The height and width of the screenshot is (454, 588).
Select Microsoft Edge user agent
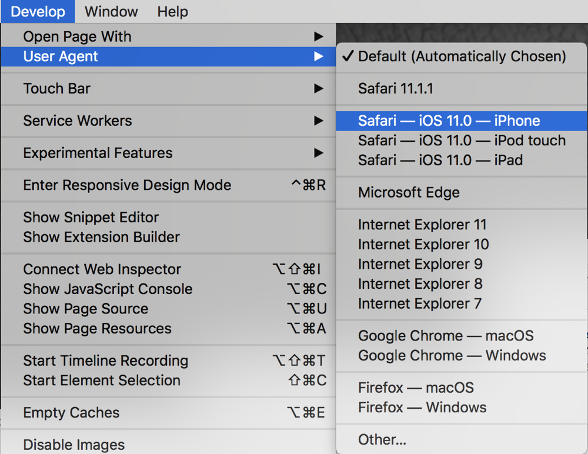point(462,192)
